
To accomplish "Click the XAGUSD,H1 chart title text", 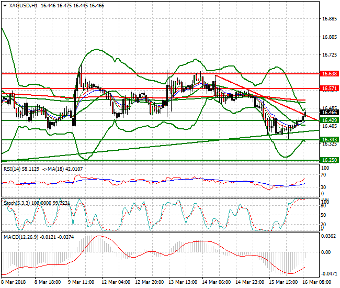I will coord(23,6).
